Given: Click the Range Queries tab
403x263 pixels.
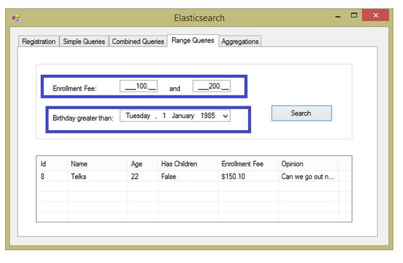Looking at the screenshot, I should (x=193, y=41).
